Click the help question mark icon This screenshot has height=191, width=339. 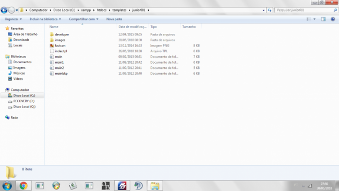click(333, 19)
